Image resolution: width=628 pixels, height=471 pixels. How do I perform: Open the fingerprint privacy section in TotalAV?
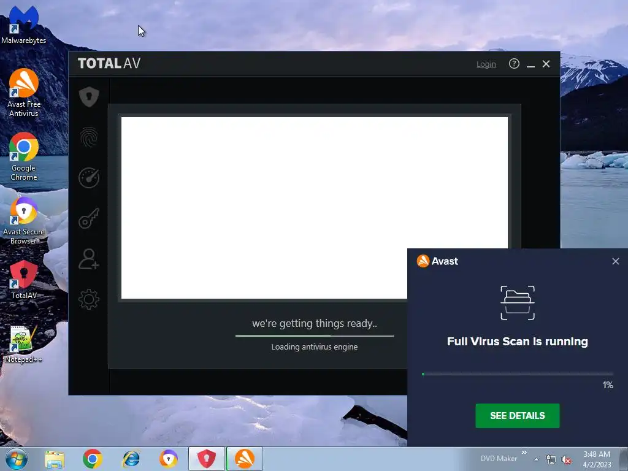point(89,137)
